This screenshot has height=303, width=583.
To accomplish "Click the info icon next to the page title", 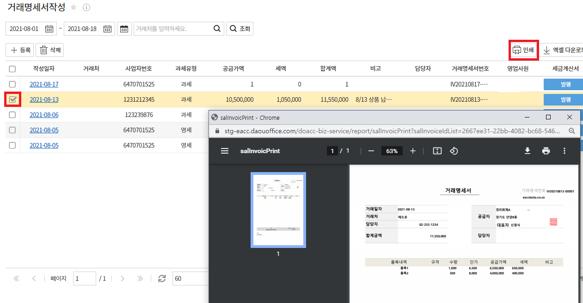I will coord(86,7).
